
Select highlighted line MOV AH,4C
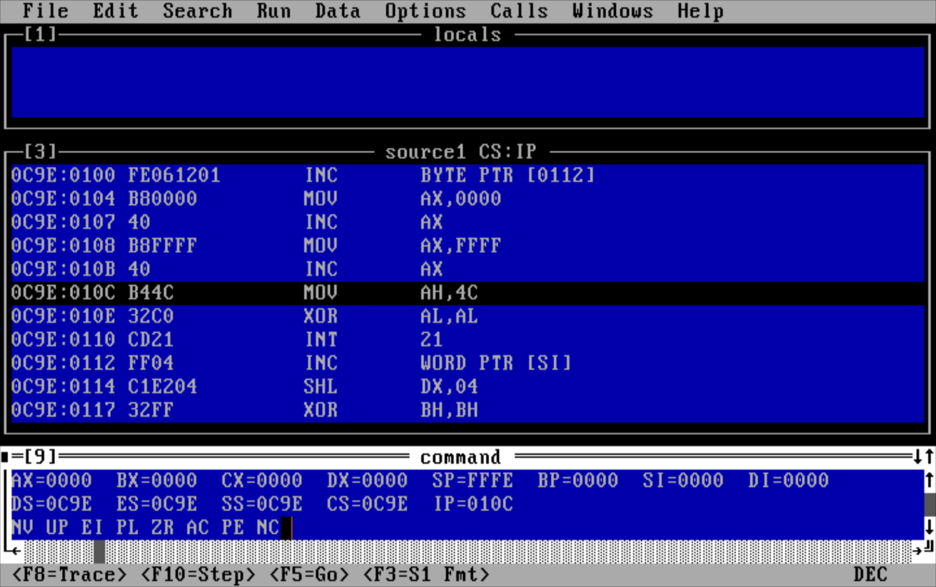pos(468,293)
